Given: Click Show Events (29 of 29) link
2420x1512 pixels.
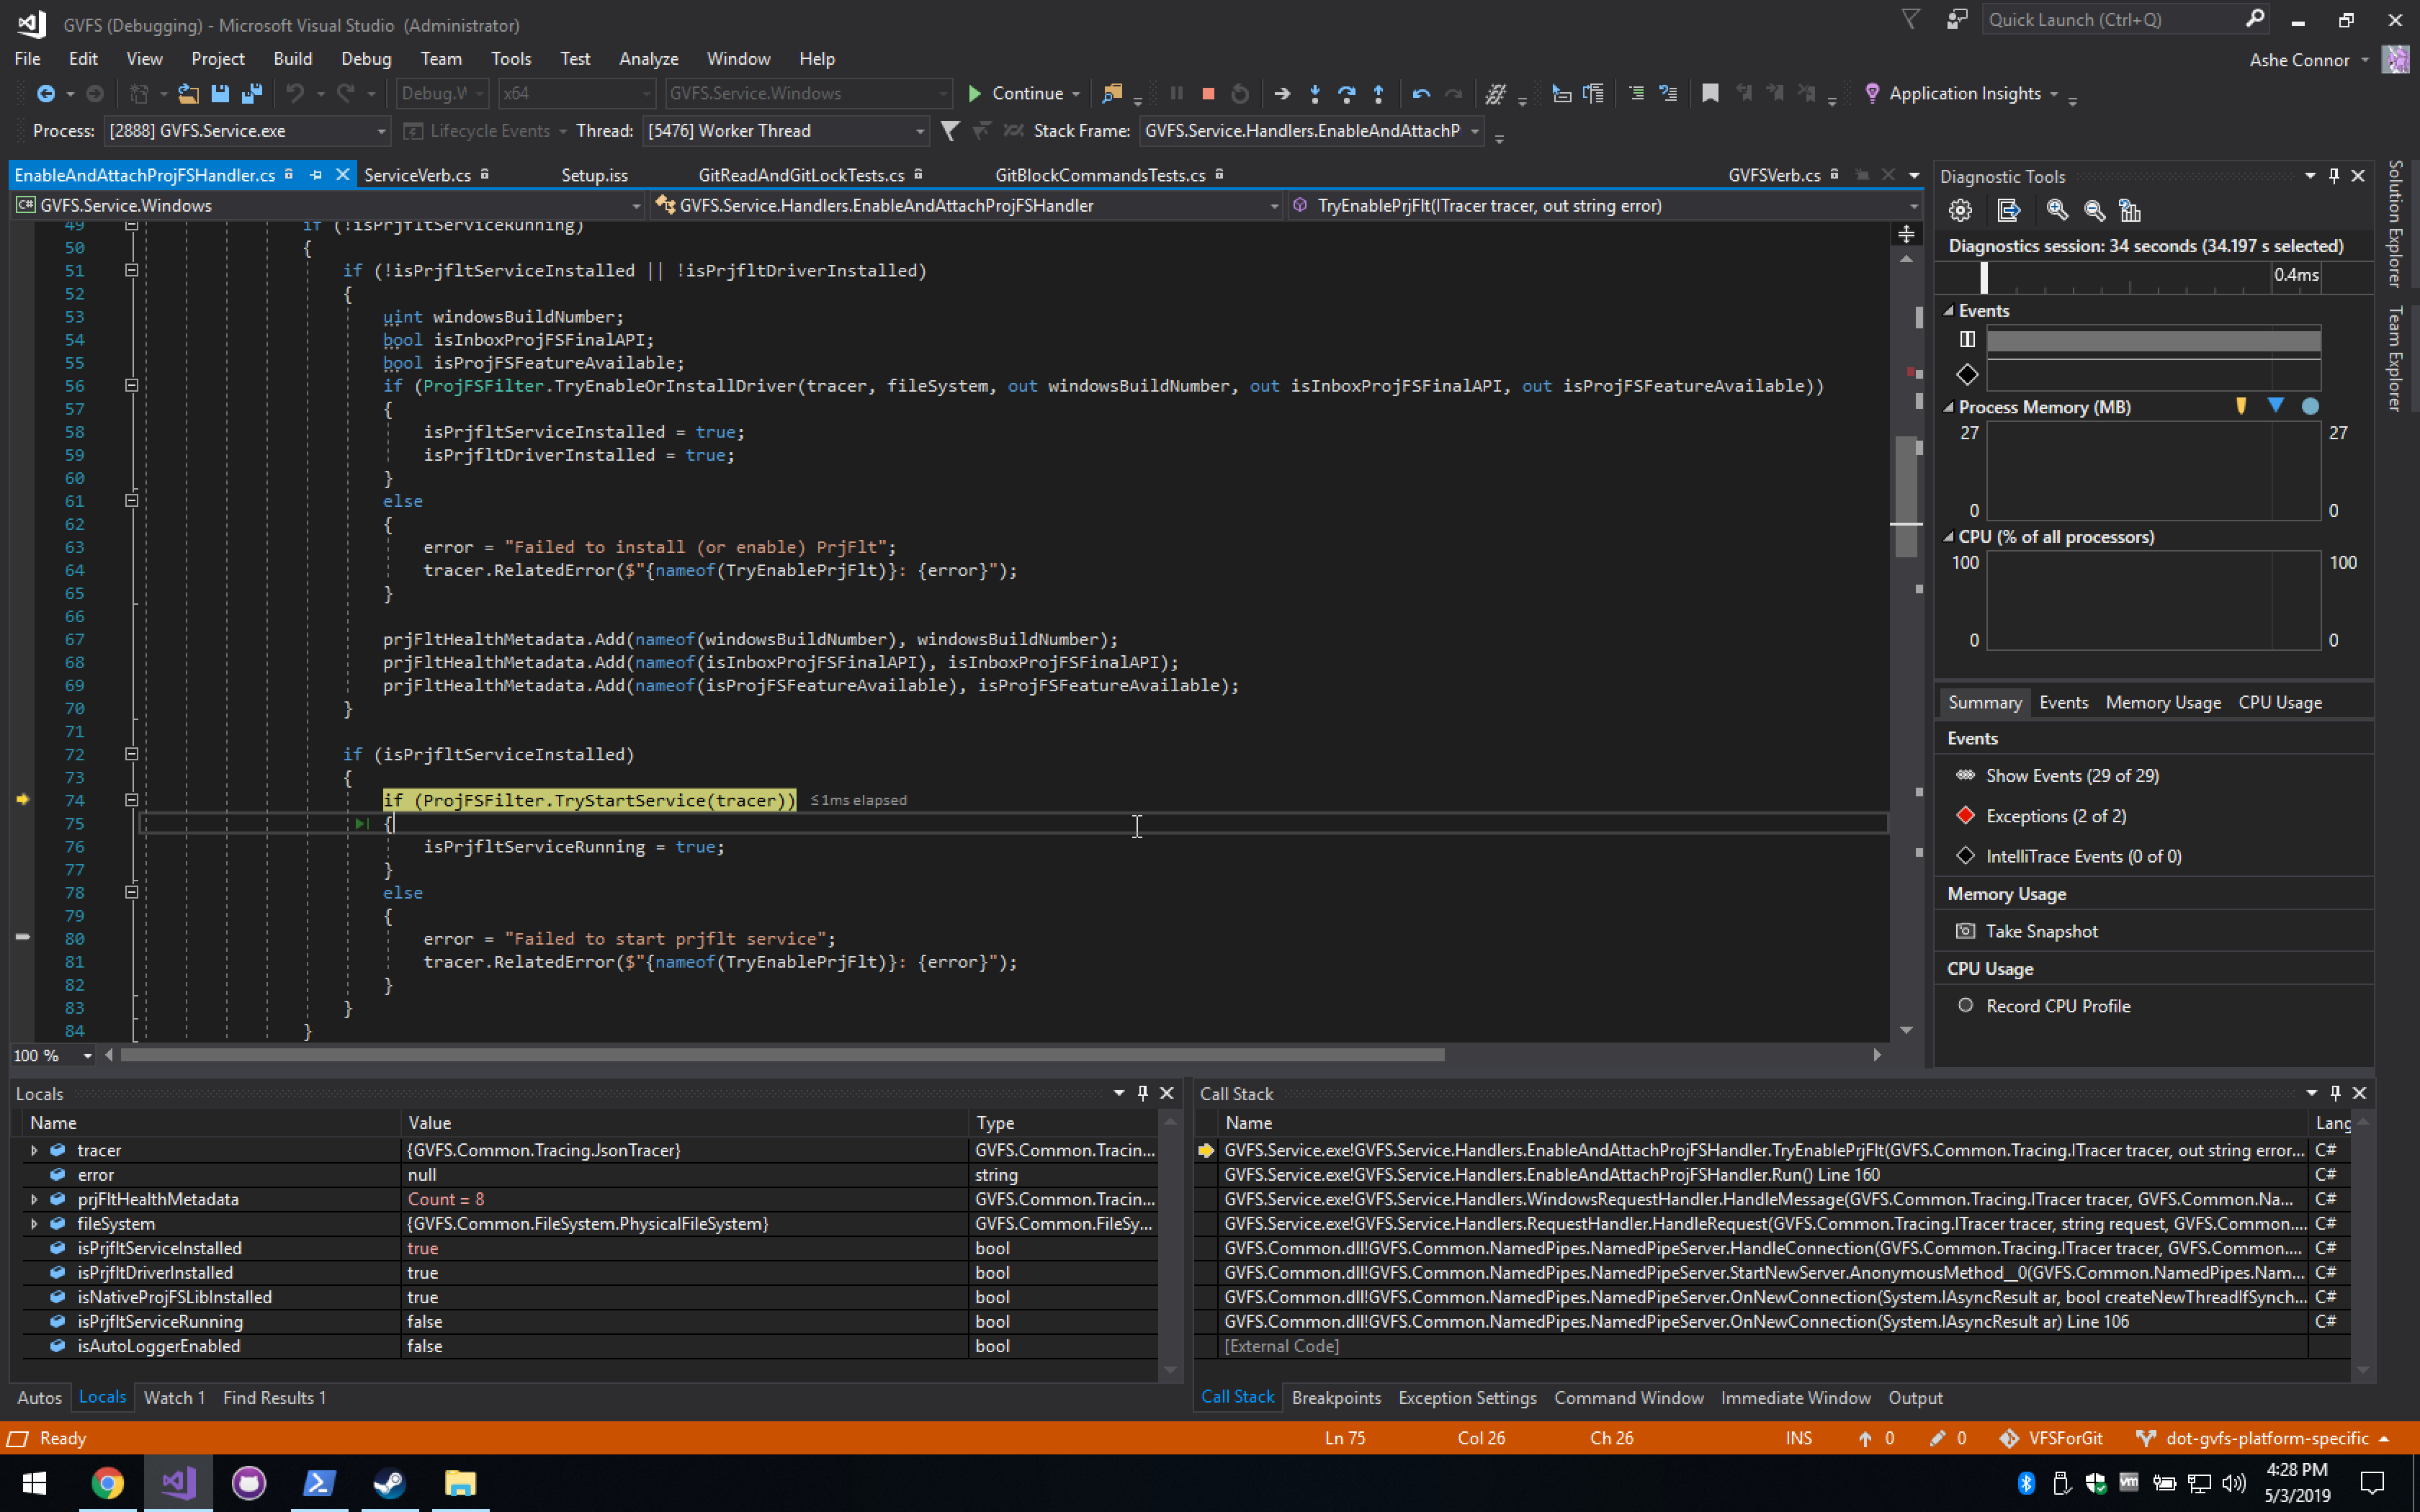Looking at the screenshot, I should pyautogui.click(x=2071, y=776).
